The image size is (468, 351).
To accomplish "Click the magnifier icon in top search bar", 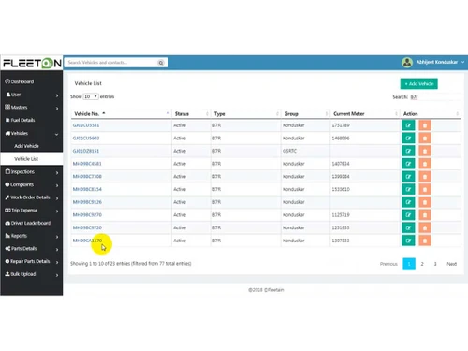I will (x=161, y=63).
